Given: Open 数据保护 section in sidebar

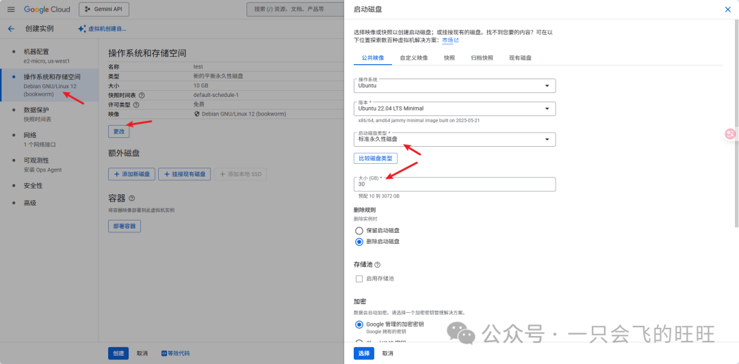Looking at the screenshot, I should 49,114.
